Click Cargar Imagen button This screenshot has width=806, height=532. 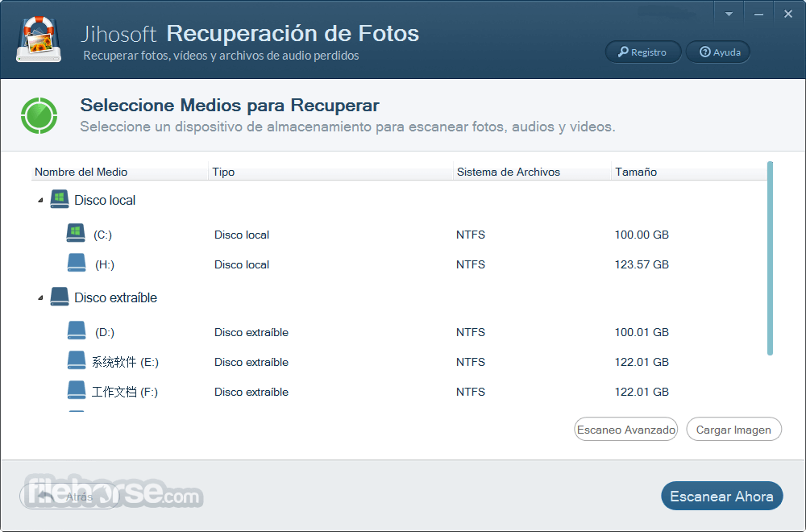(x=733, y=429)
